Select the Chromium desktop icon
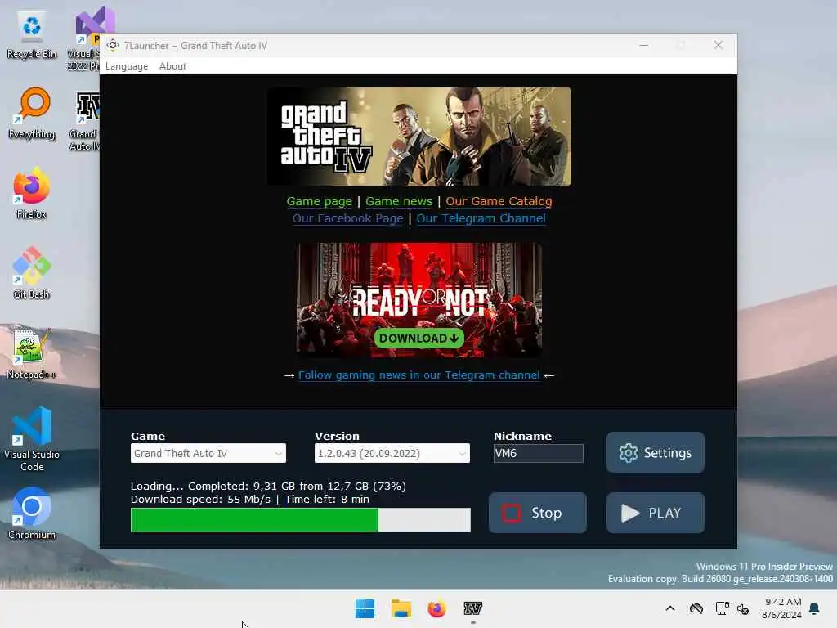 click(x=32, y=514)
